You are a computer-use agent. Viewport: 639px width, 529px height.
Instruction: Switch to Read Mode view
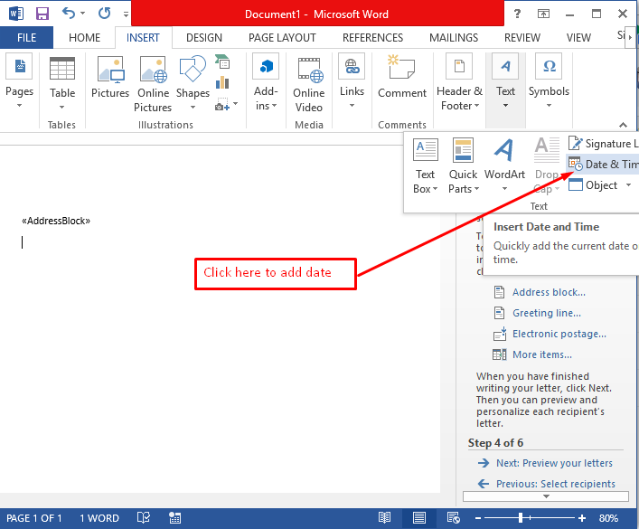click(384, 518)
